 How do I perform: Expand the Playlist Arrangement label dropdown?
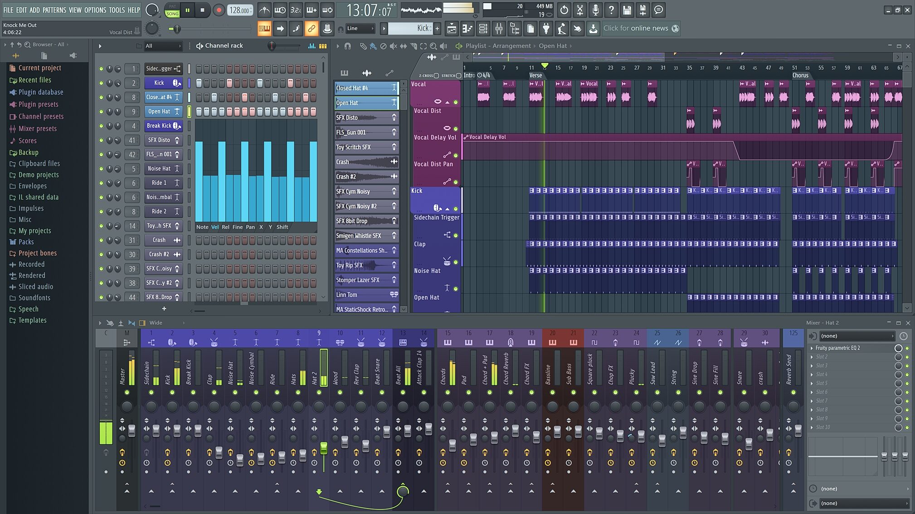pyautogui.click(x=534, y=45)
